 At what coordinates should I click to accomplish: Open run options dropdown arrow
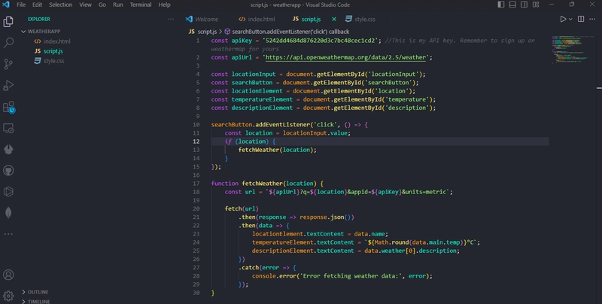[570, 19]
